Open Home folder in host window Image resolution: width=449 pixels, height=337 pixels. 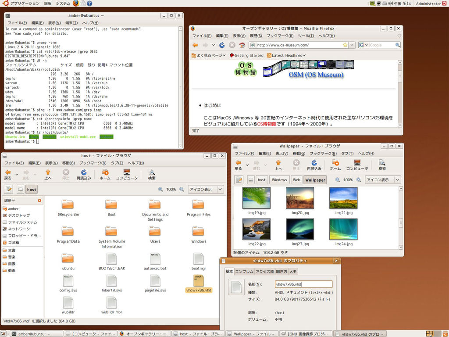point(105,175)
